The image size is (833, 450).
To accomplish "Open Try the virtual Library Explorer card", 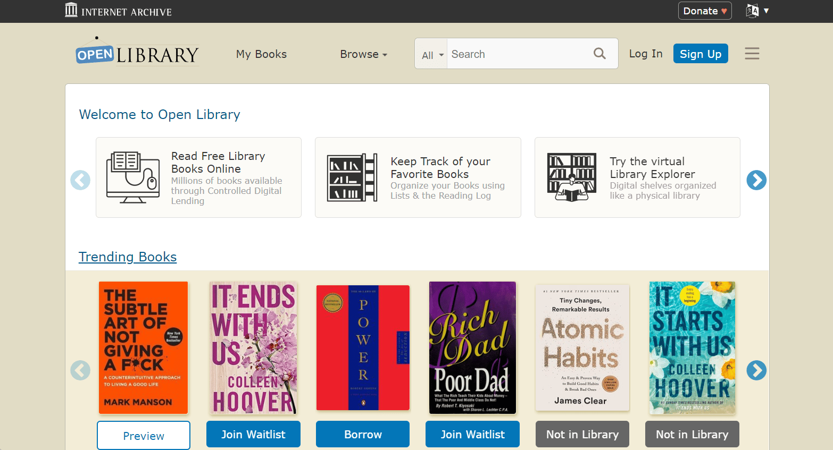I will point(637,177).
